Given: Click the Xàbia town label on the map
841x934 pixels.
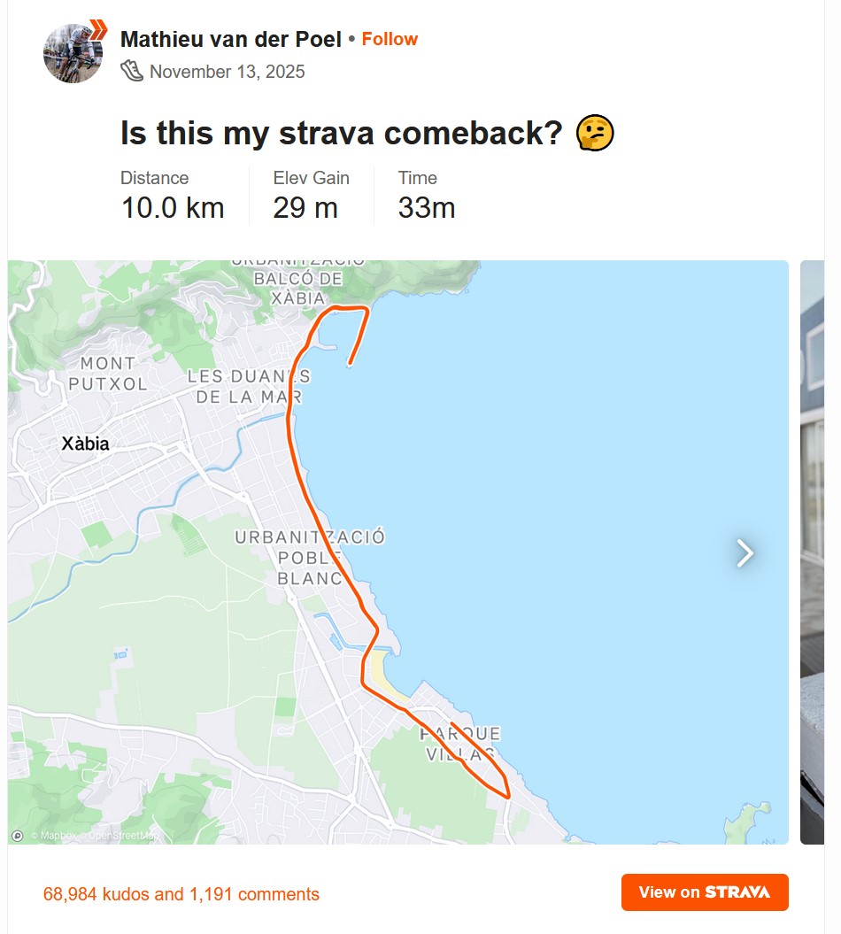Looking at the screenshot, I should (x=86, y=444).
